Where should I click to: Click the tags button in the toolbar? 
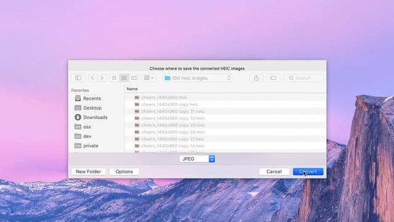coord(273,78)
